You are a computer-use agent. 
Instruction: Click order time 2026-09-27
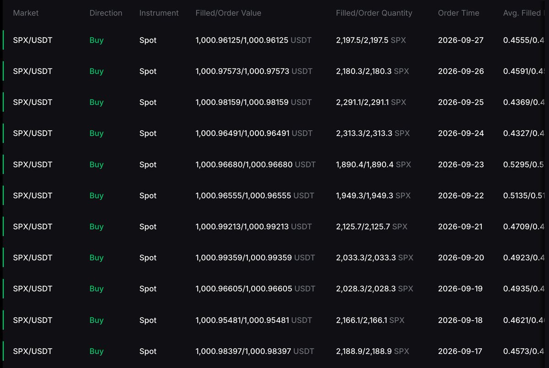click(x=461, y=40)
